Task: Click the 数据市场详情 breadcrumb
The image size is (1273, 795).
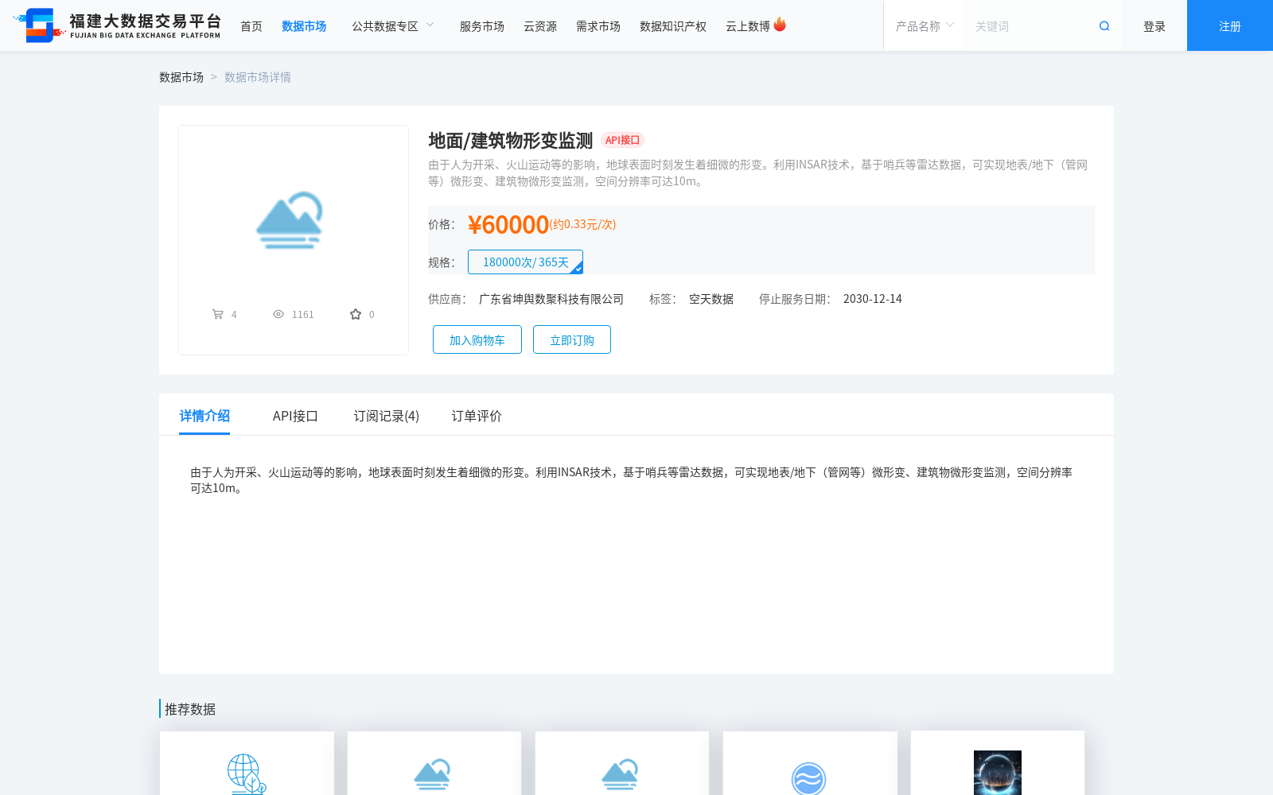Action: 258,77
